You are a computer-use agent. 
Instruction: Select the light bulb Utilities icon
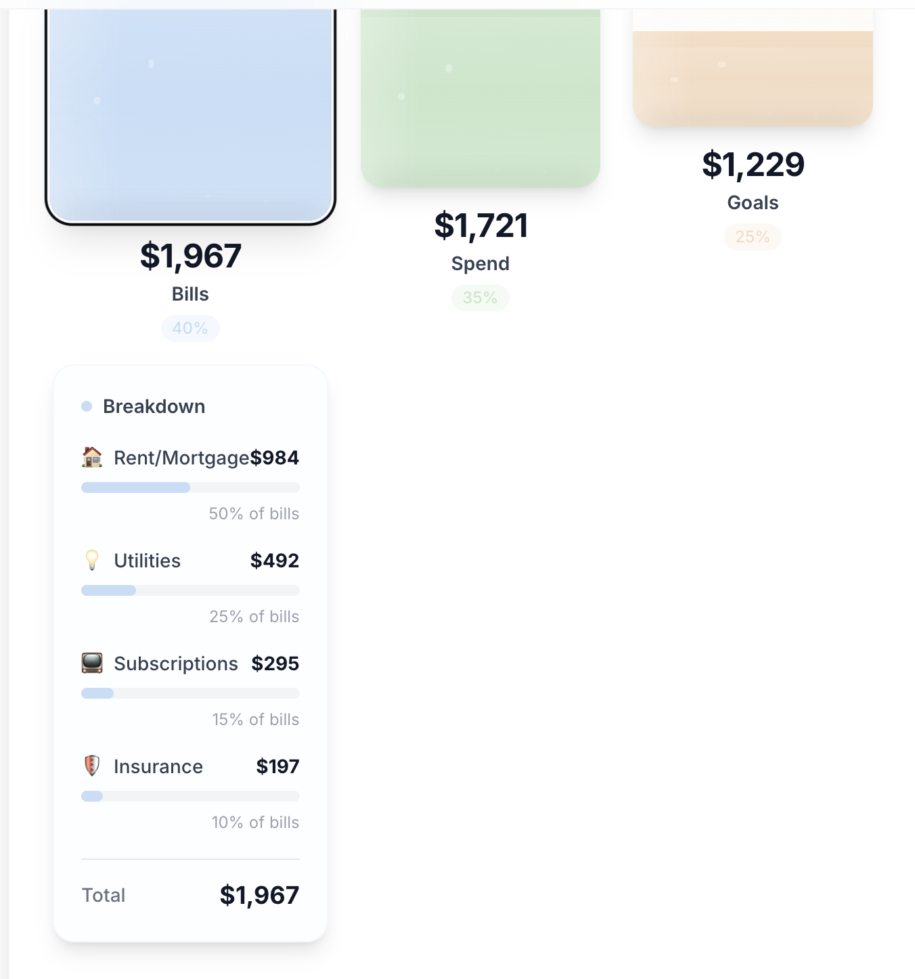(91, 561)
